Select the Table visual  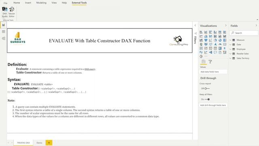click(x=215, y=48)
